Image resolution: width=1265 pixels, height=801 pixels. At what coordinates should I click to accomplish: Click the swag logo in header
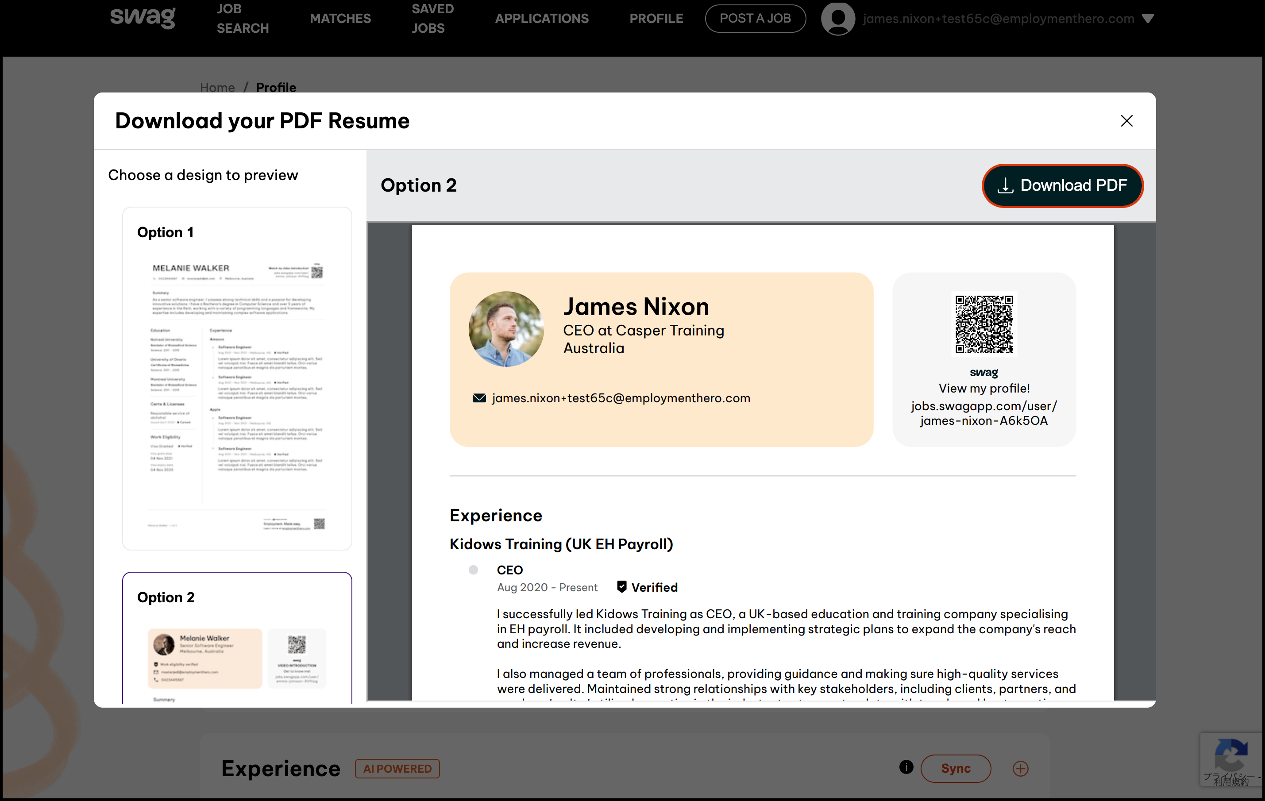[143, 17]
